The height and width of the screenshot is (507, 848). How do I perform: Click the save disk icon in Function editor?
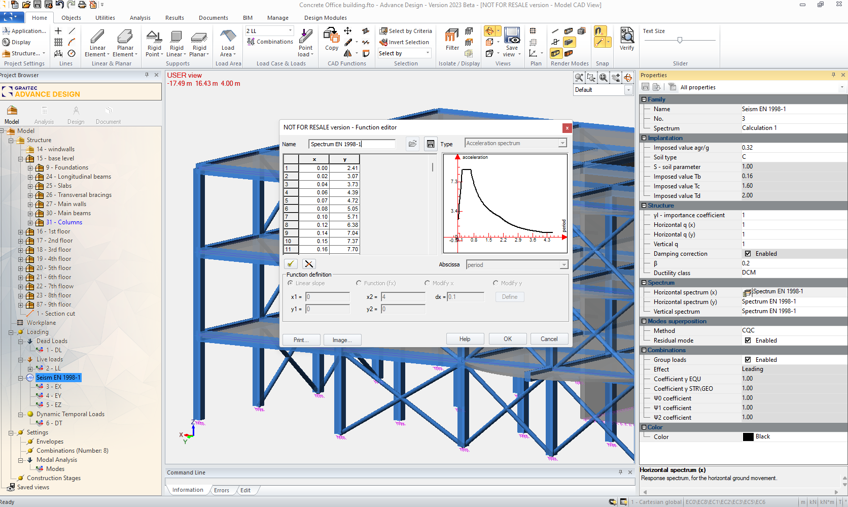click(430, 144)
